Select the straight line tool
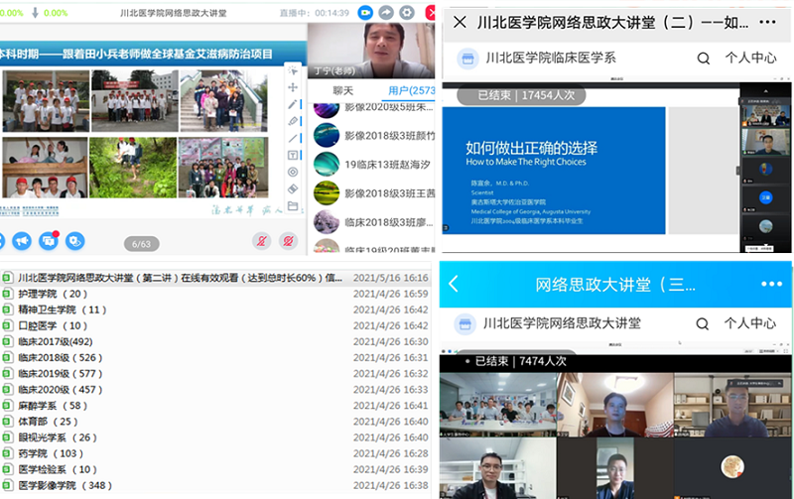The image size is (794, 499). pyautogui.click(x=293, y=138)
